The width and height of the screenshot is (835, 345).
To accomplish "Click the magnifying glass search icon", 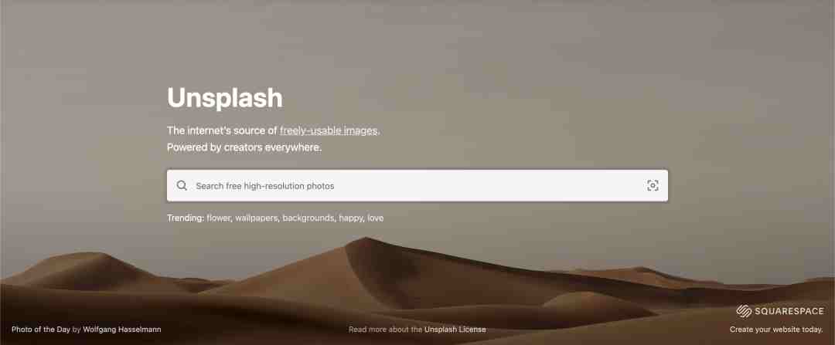I will [182, 185].
